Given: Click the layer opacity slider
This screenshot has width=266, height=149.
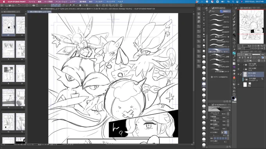Looking at the screenshot, I should click(x=256, y=54).
